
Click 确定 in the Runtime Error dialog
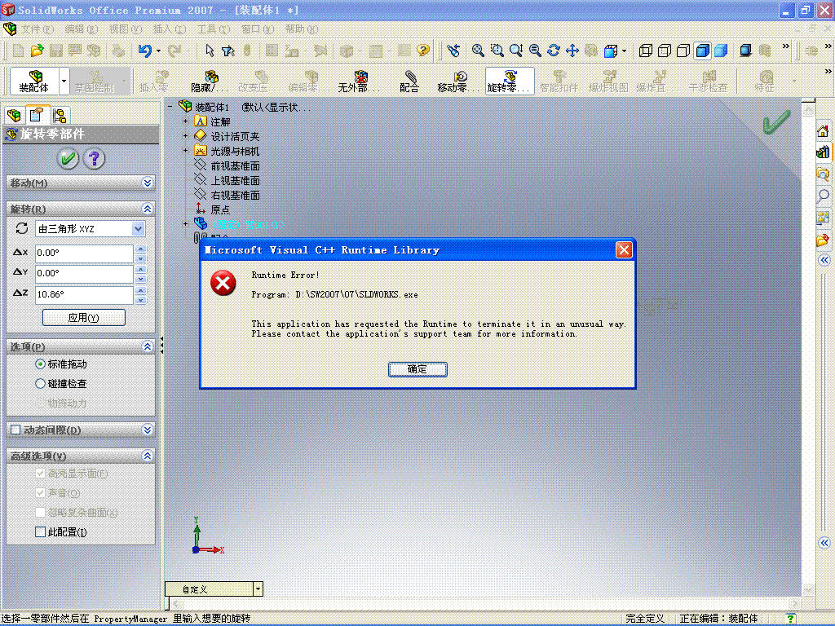(x=417, y=369)
